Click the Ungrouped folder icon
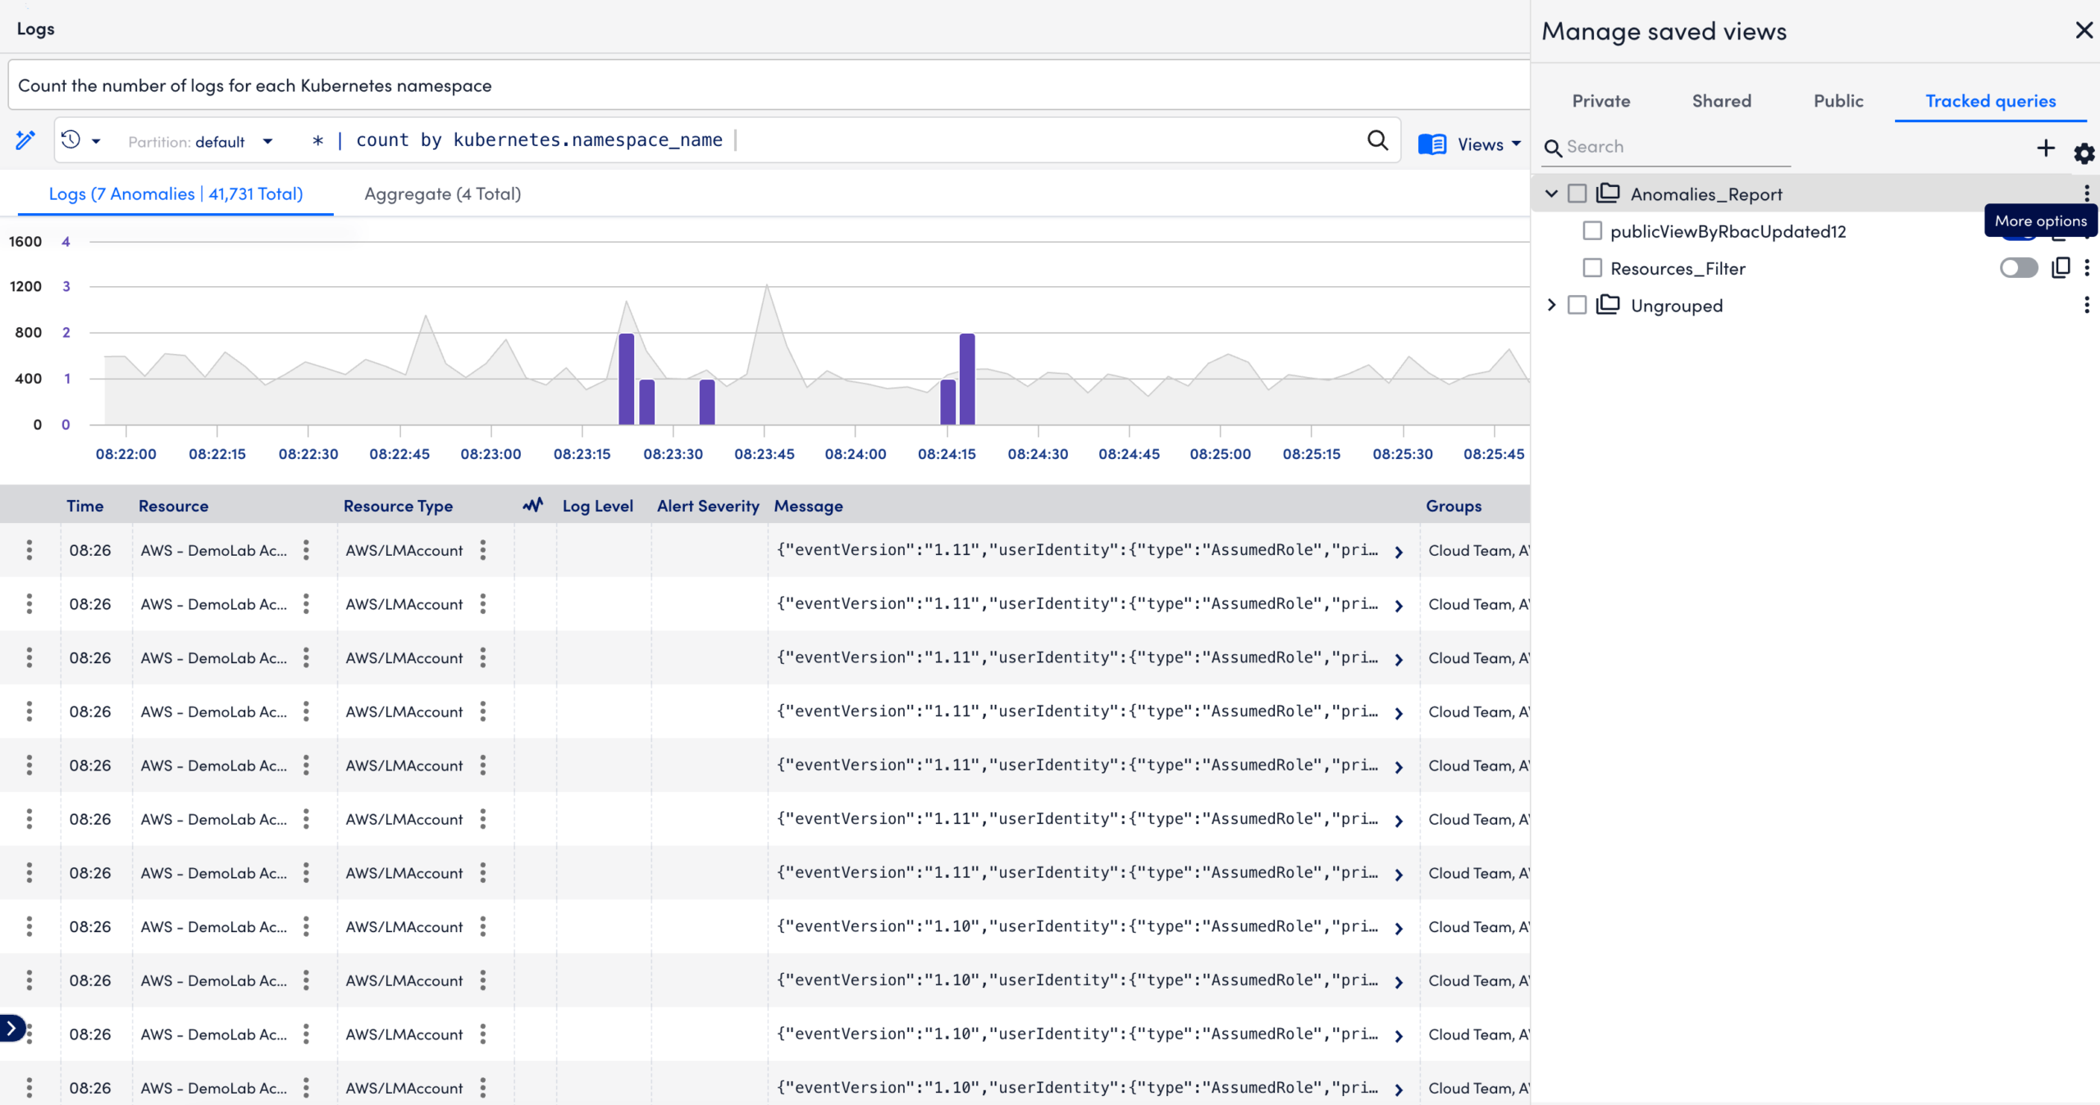The height and width of the screenshot is (1105, 2100). pyautogui.click(x=1608, y=305)
